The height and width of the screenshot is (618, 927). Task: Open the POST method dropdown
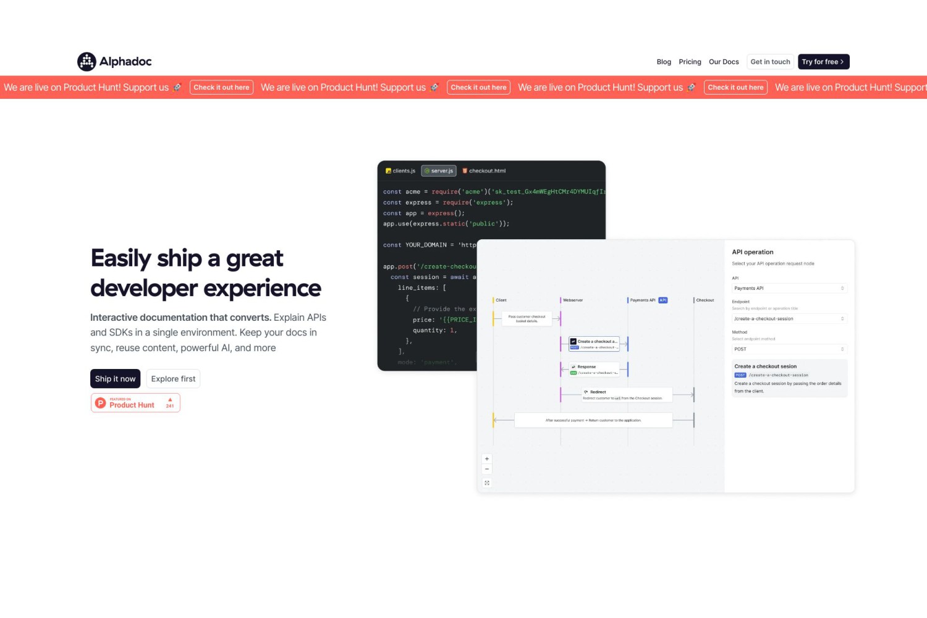[789, 349]
